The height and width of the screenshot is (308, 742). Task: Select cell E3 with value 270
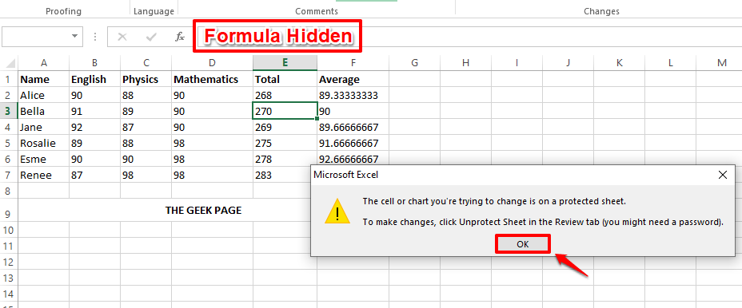pos(285,112)
